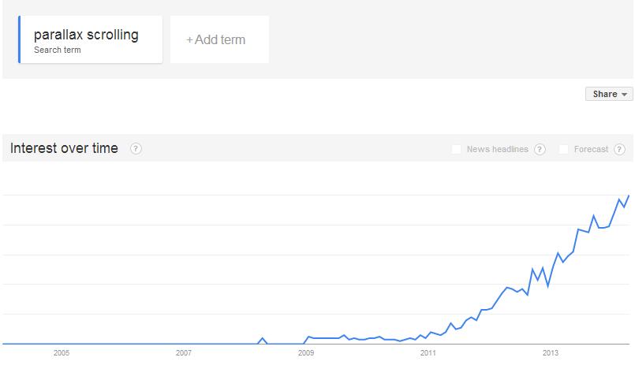Open the Share dropdown menu
The image size is (635, 365).
tap(609, 94)
